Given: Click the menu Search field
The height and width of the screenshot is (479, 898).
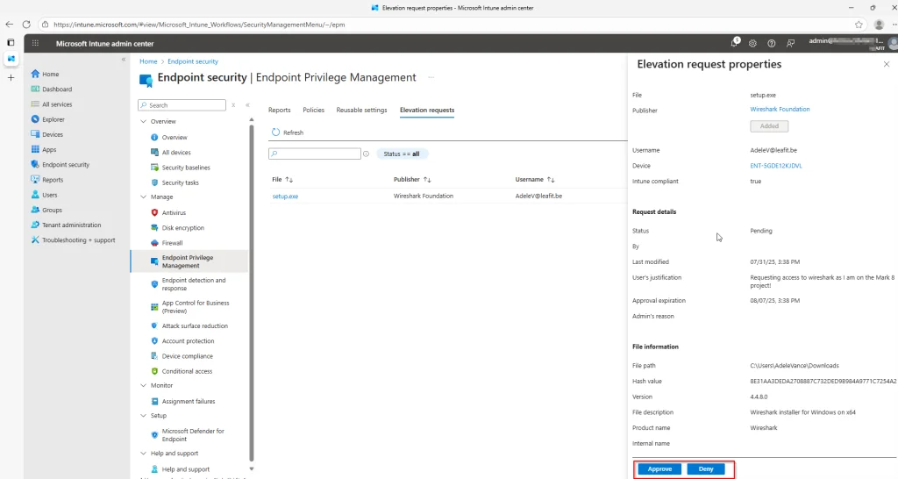Looking at the screenshot, I should [x=182, y=105].
